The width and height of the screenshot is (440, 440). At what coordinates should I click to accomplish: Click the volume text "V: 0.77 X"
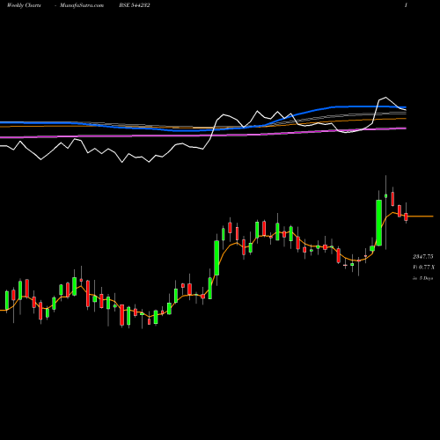(x=423, y=268)
